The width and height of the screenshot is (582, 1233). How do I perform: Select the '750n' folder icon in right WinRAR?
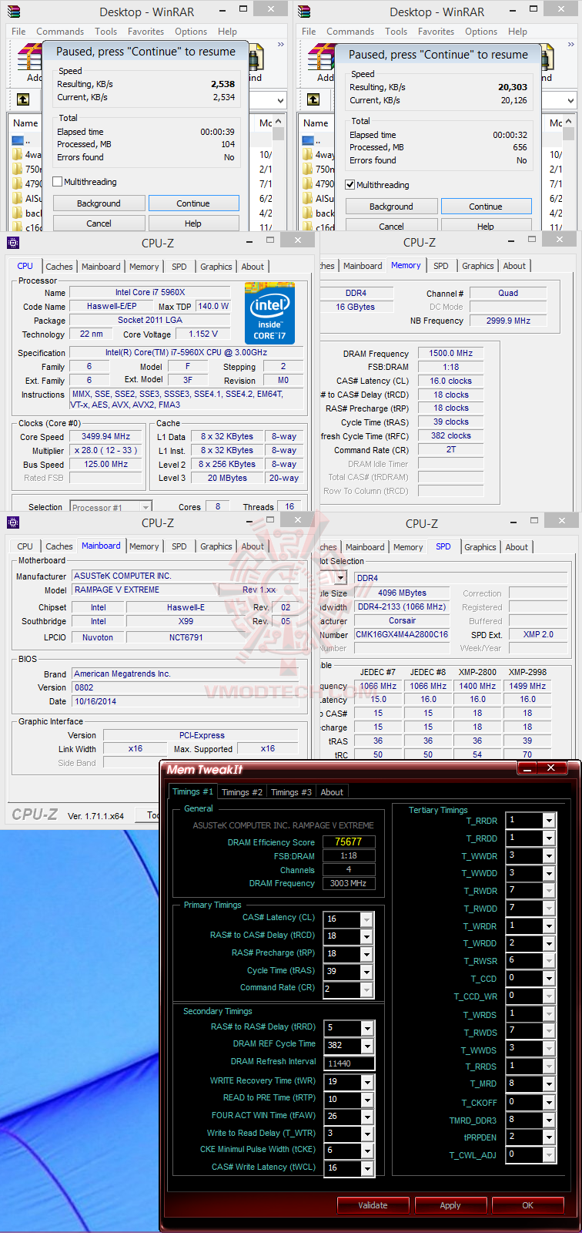click(308, 170)
